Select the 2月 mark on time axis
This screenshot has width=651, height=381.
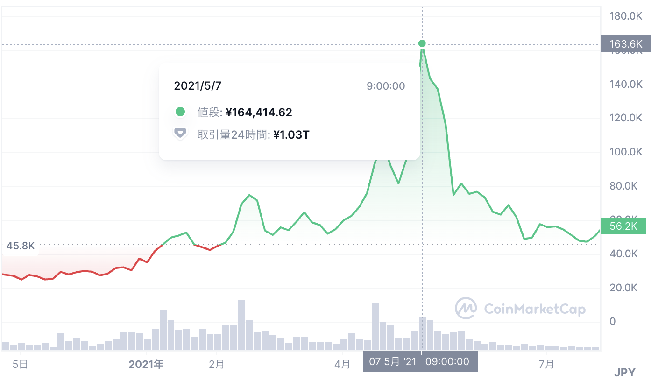(217, 364)
